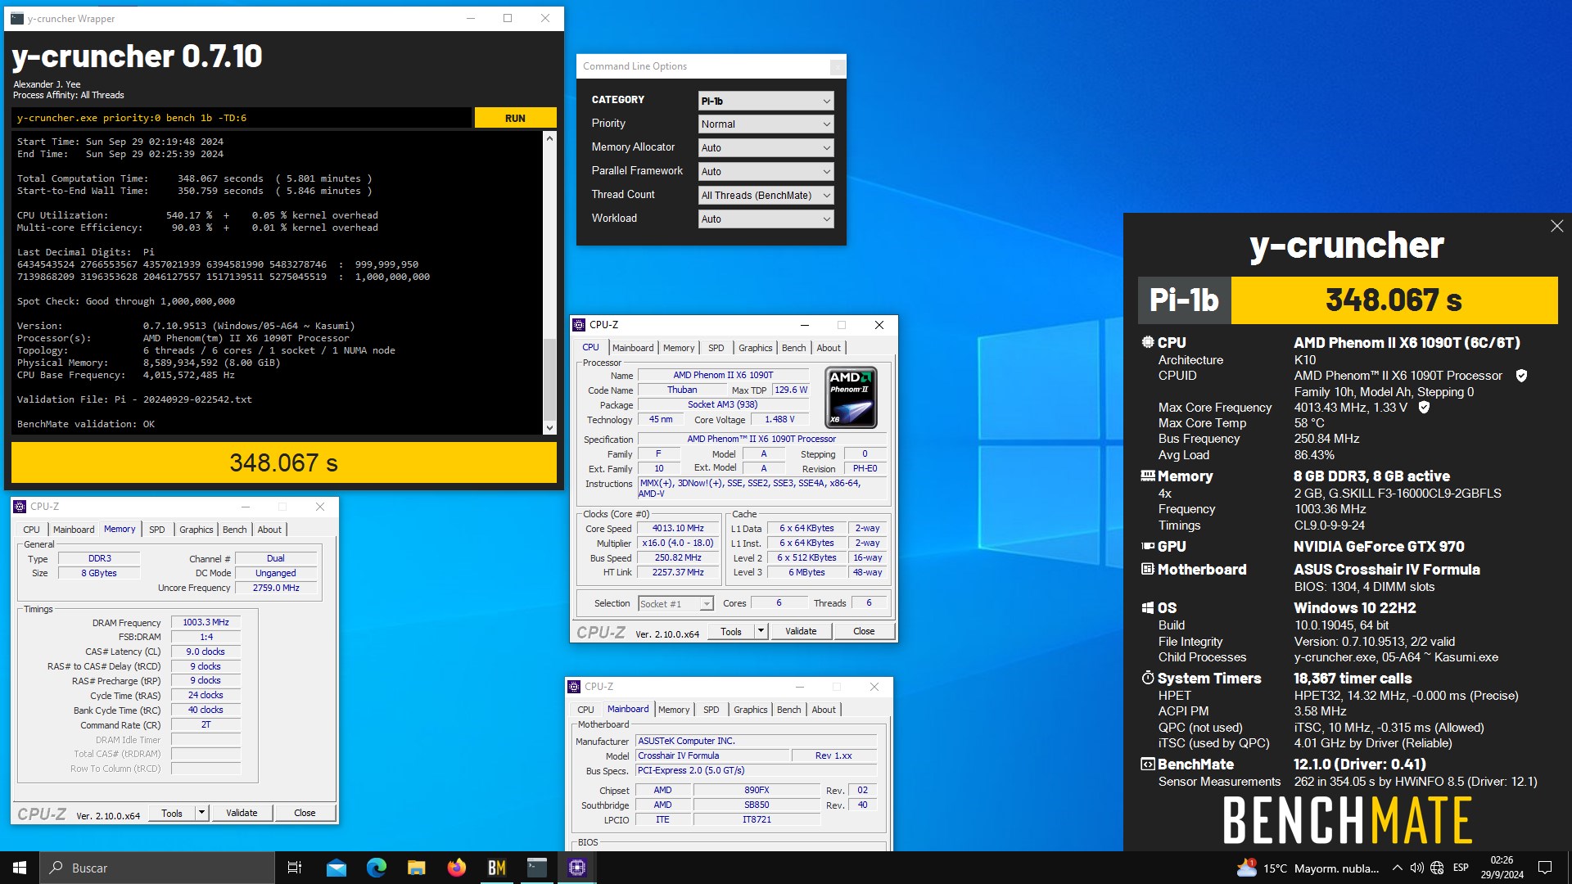Viewport: 1572px width, 884px height.
Task: Click the ESP language indicator
Action: (1461, 868)
